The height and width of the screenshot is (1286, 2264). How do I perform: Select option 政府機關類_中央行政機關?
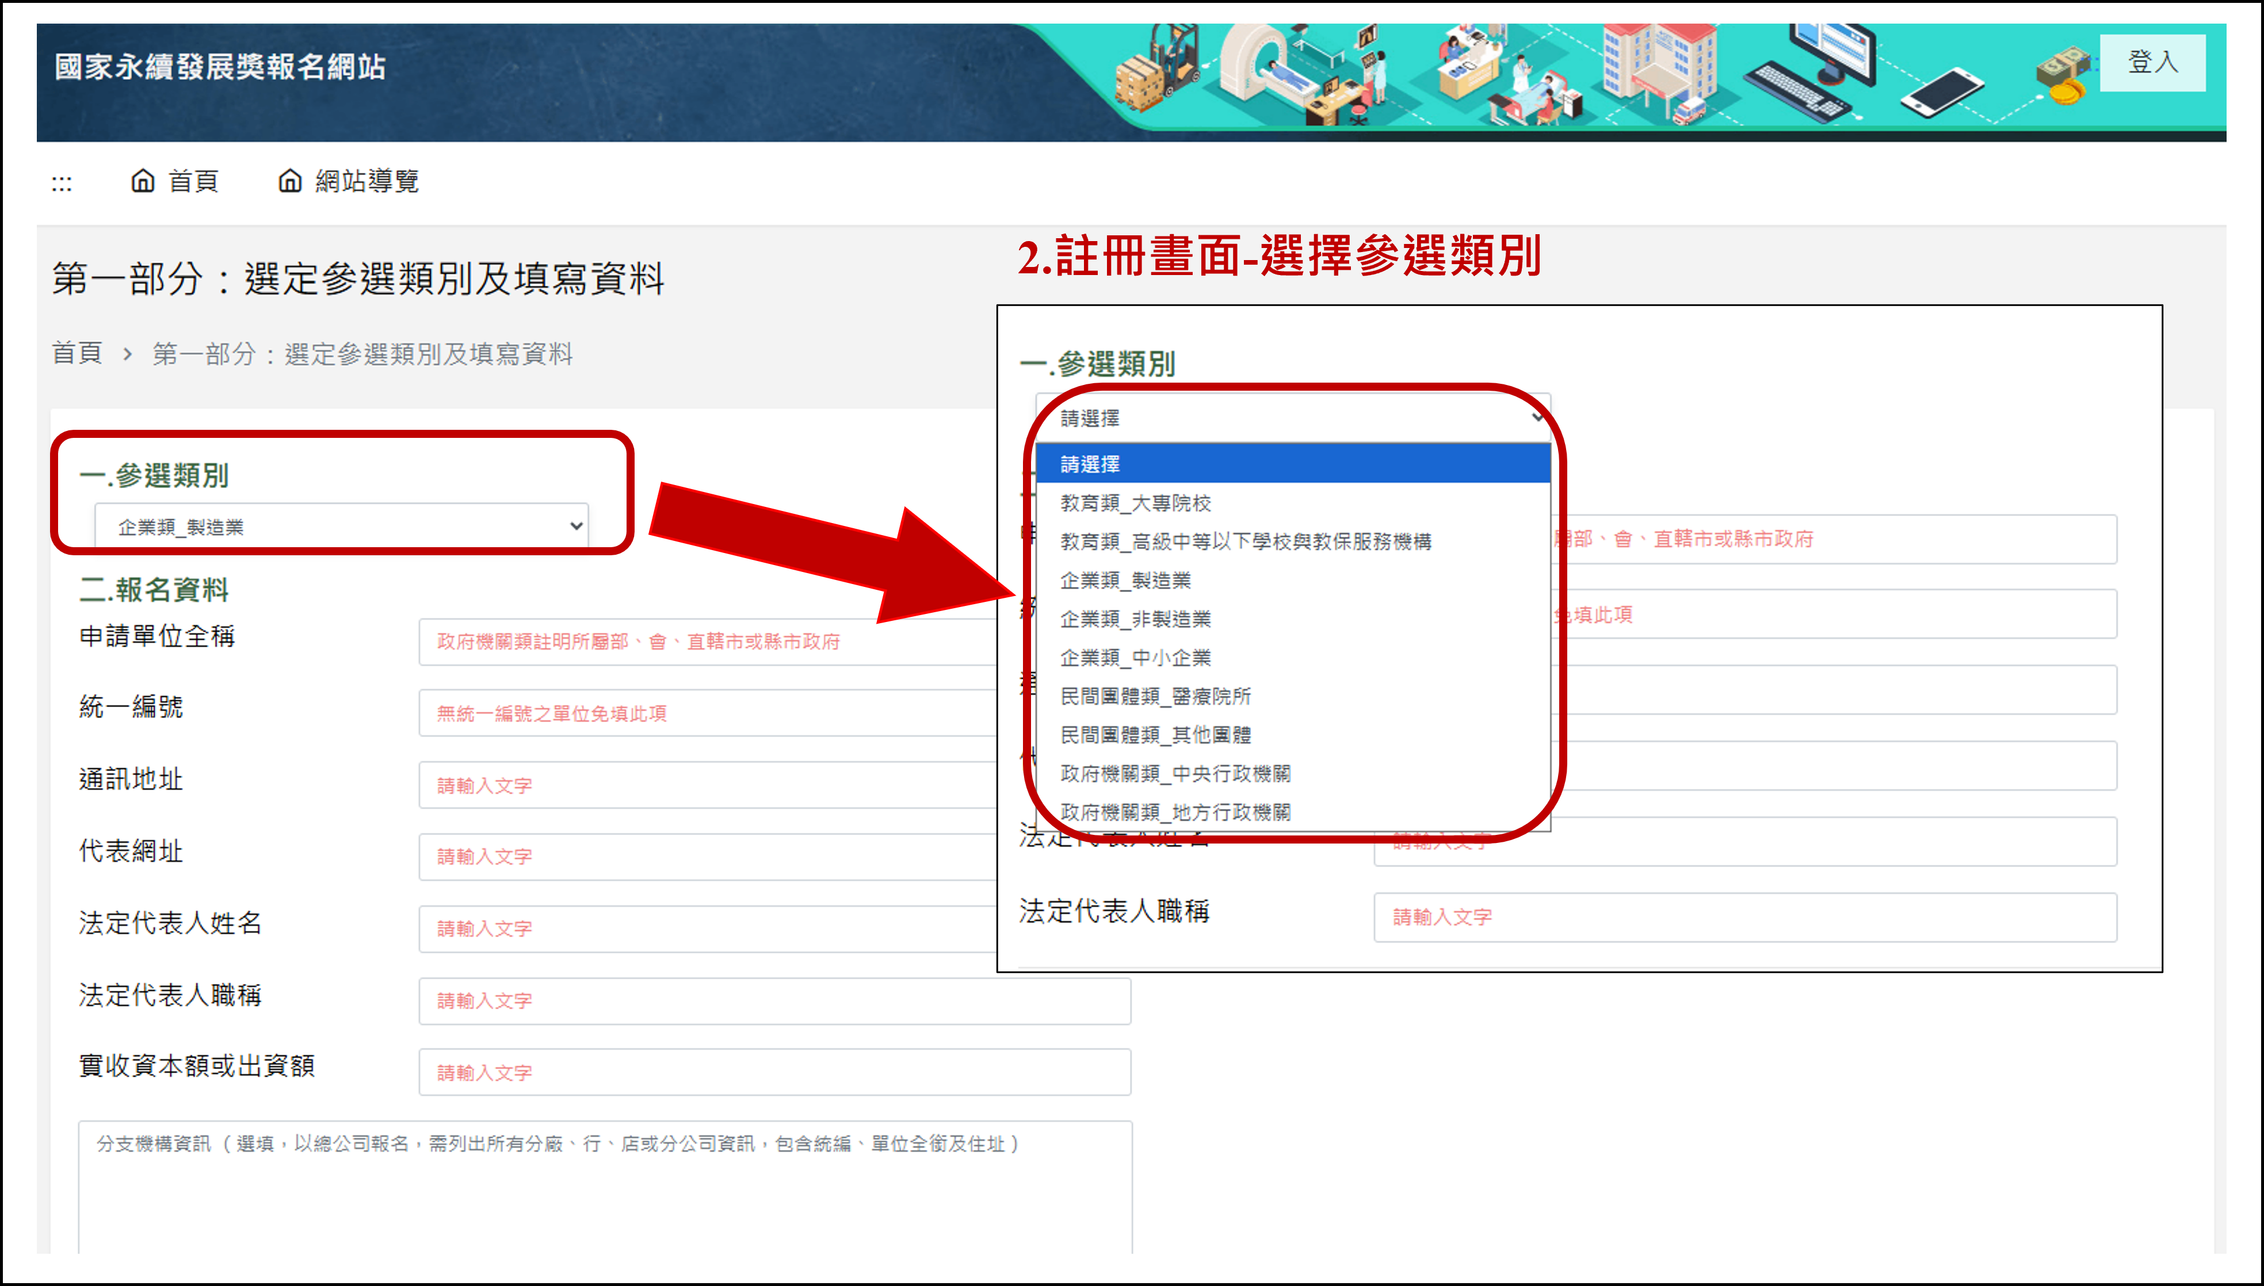[x=1293, y=774]
